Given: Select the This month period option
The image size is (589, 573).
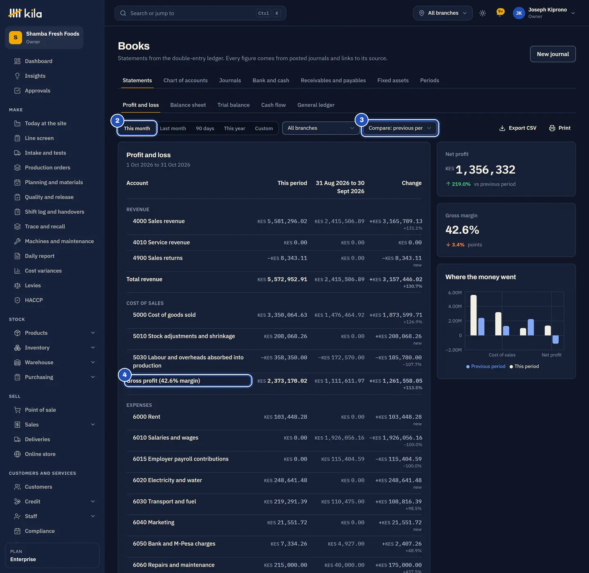Looking at the screenshot, I should pos(137,129).
